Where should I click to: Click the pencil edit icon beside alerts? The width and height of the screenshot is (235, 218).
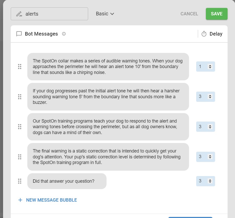click(19, 14)
